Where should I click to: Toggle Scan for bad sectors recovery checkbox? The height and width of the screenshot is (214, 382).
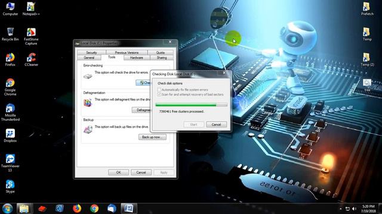pos(159,95)
